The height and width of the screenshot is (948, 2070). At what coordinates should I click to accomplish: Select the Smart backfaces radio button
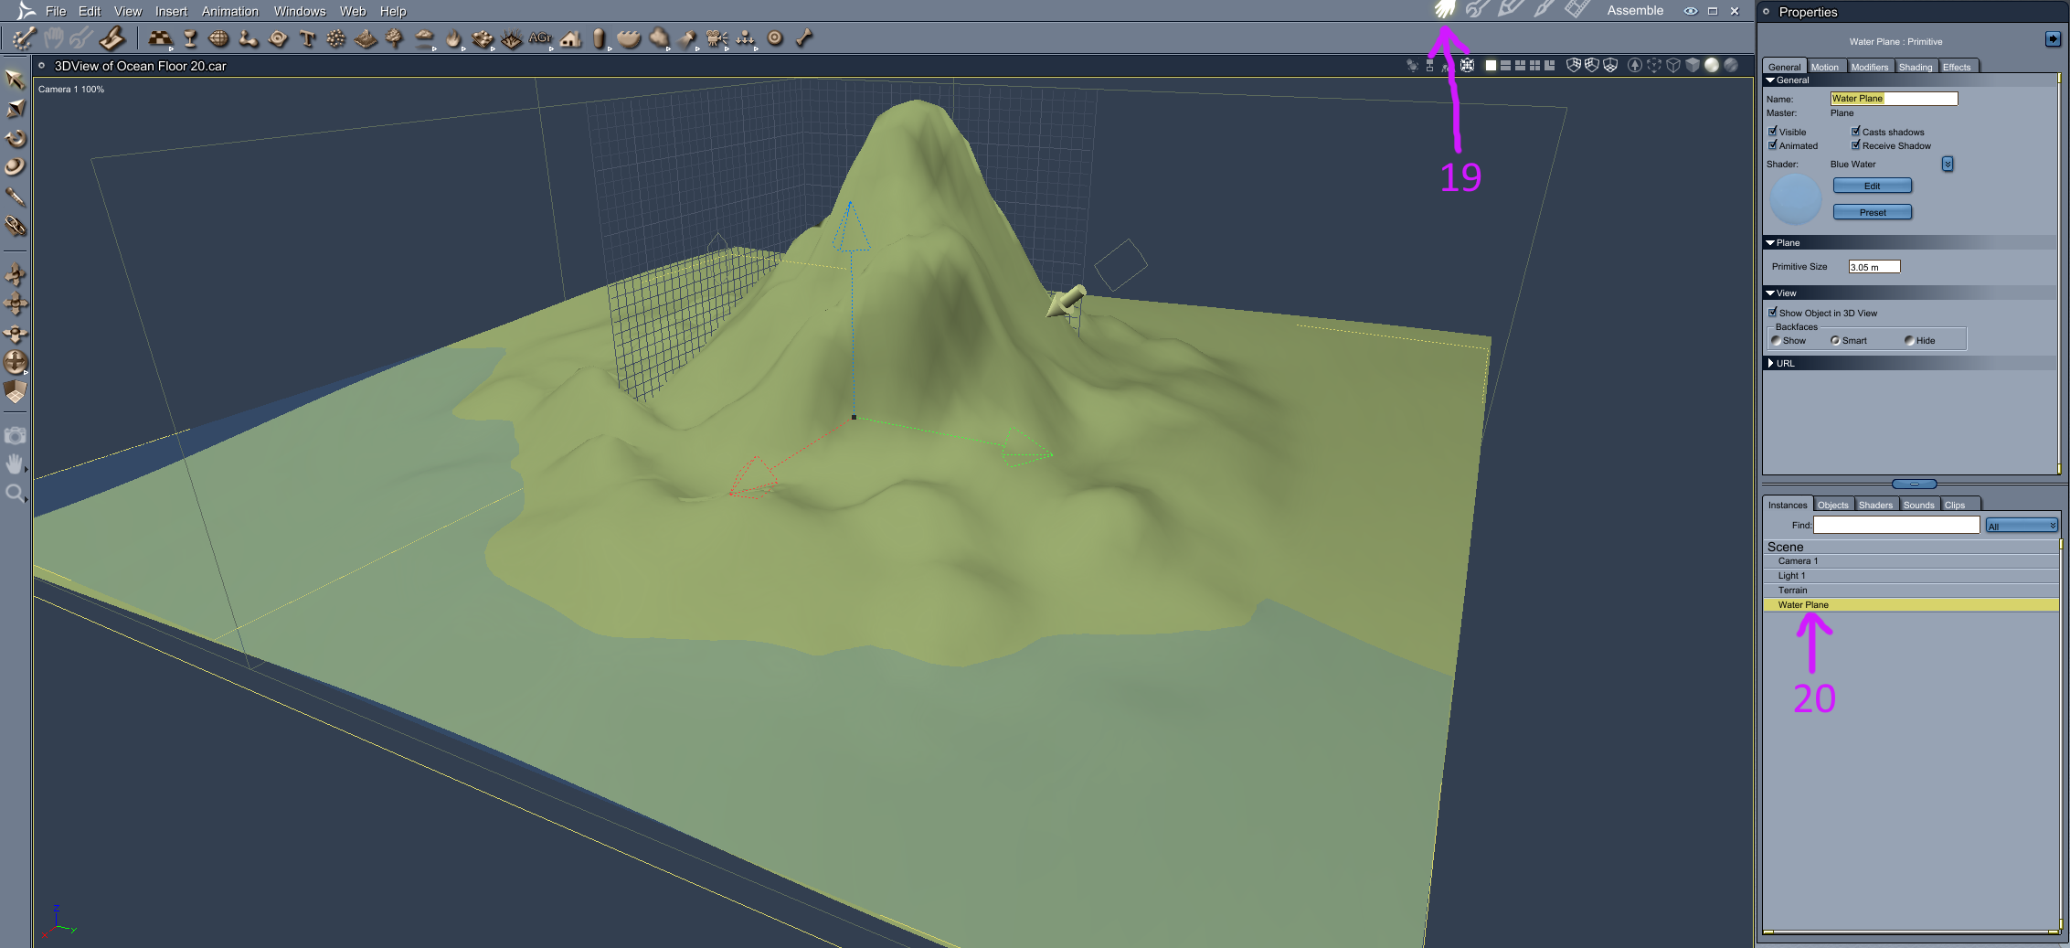[x=1835, y=341]
